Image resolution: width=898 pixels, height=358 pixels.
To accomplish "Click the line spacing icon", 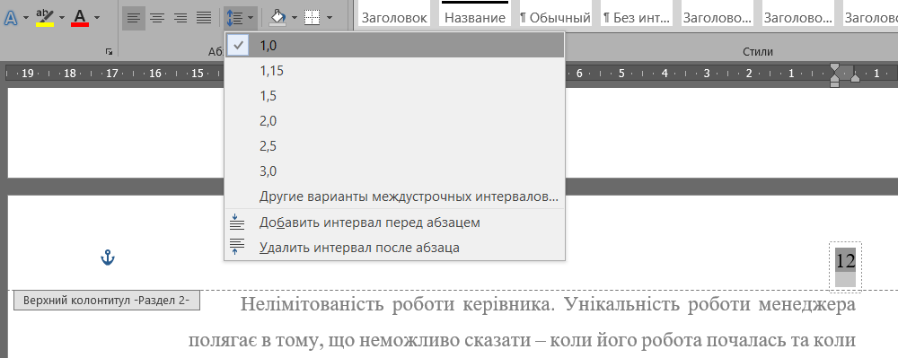I will click(234, 18).
